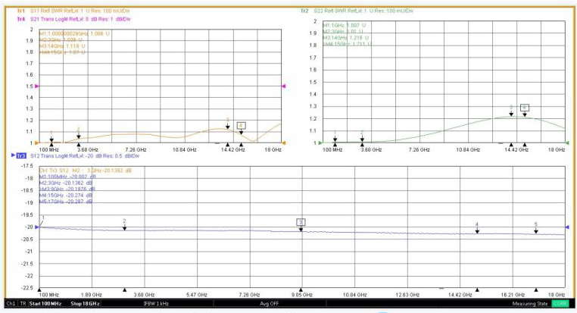Click Start 100 MHz frequency field
This screenshot has height=313, width=577.
click(48, 305)
